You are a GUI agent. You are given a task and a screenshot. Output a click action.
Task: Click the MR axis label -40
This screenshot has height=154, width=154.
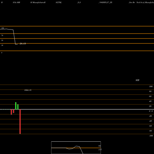[150, 121]
